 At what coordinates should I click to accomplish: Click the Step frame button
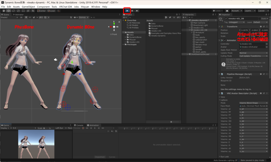pyautogui.click(x=137, y=11)
